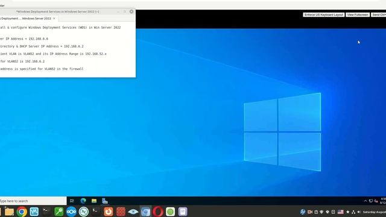Click the US flag keyboard layout icon
386x217 pixels.
[x=340, y=212]
